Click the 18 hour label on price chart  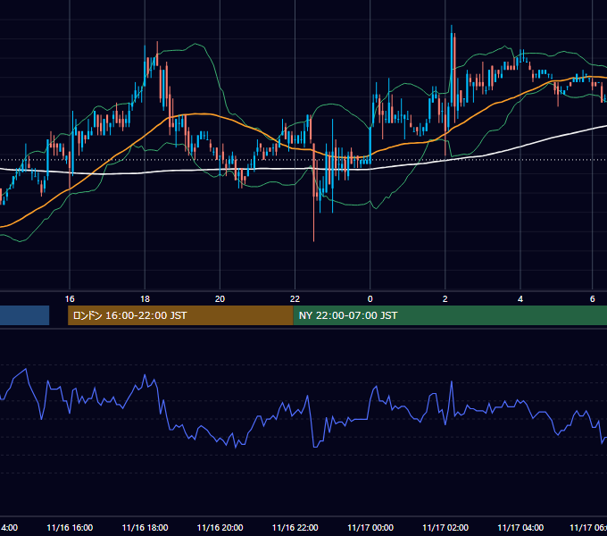pyautogui.click(x=145, y=299)
